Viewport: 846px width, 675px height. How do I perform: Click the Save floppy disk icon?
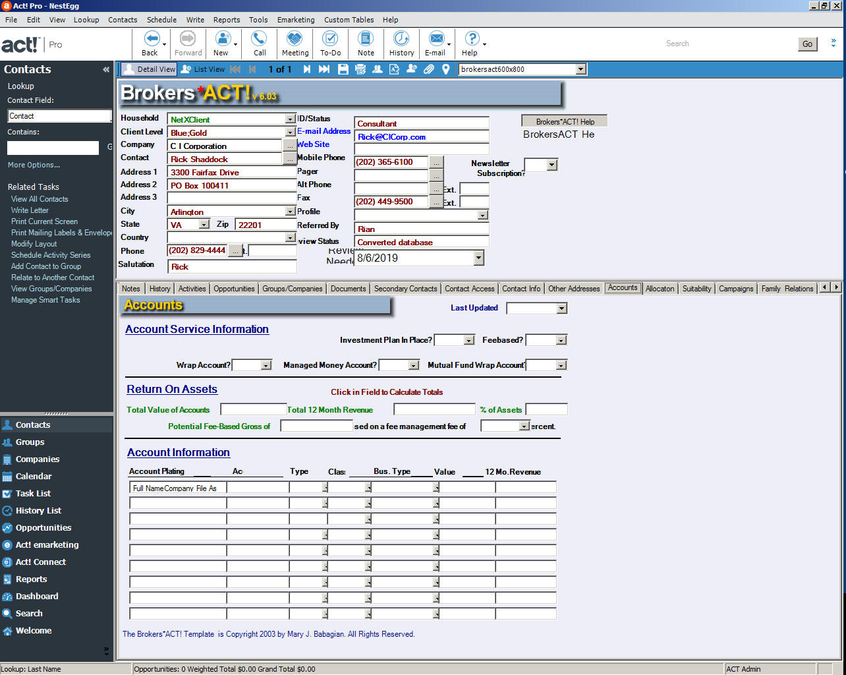(x=343, y=69)
